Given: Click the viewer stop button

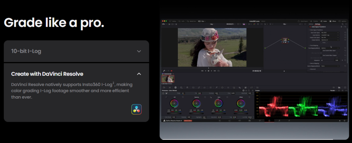Looking at the screenshot, I should pos(208,71).
